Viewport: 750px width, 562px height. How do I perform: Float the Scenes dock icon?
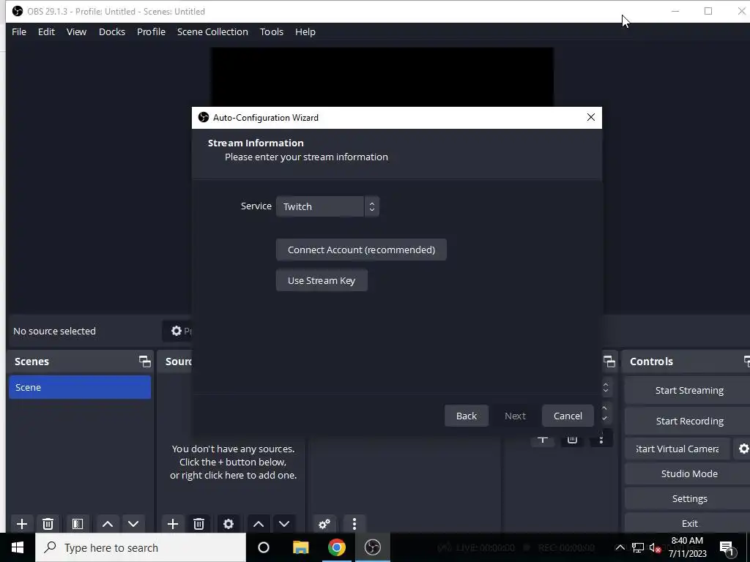click(144, 361)
